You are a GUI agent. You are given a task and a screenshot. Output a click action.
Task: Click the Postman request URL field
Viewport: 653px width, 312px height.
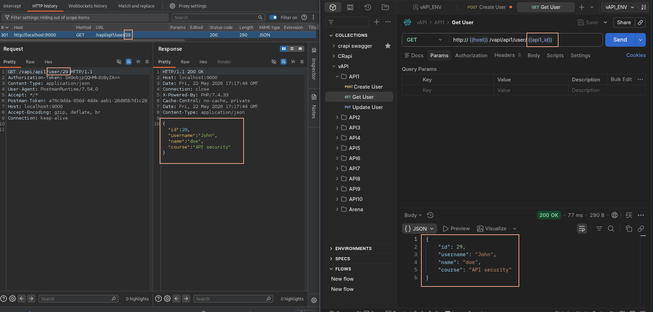526,40
